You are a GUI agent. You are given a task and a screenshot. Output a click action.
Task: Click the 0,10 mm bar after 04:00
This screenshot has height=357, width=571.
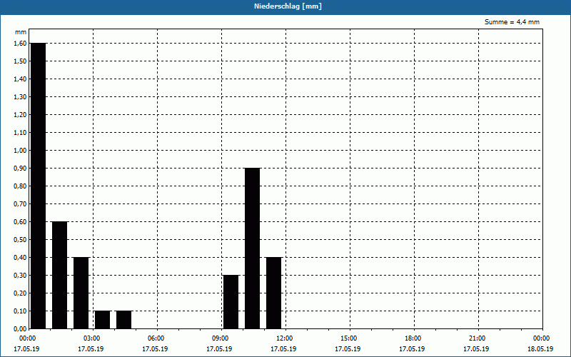[x=123, y=319]
